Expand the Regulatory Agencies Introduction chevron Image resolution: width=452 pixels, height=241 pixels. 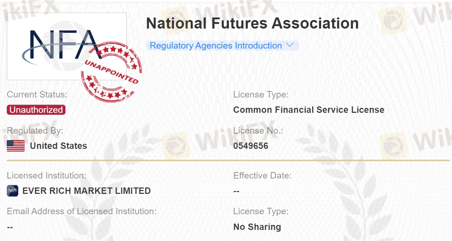click(290, 45)
